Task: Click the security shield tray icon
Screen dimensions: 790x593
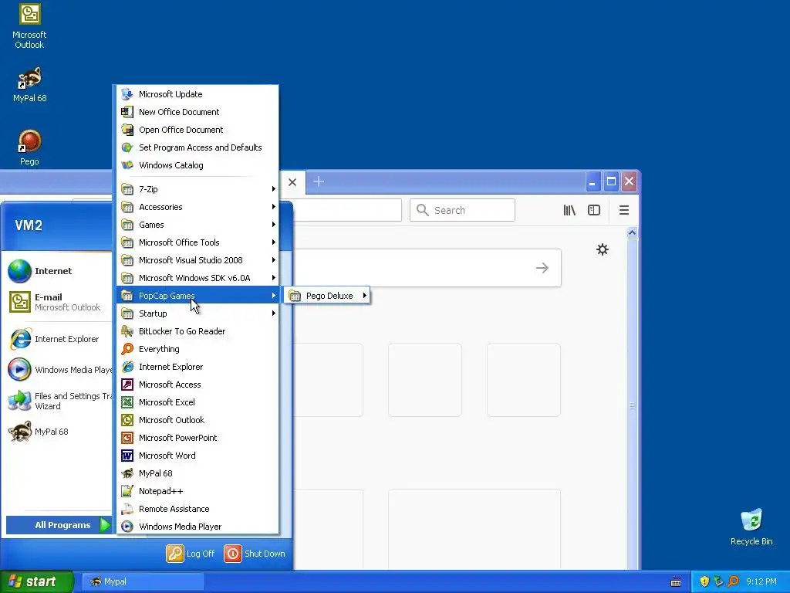Action: coord(704,581)
